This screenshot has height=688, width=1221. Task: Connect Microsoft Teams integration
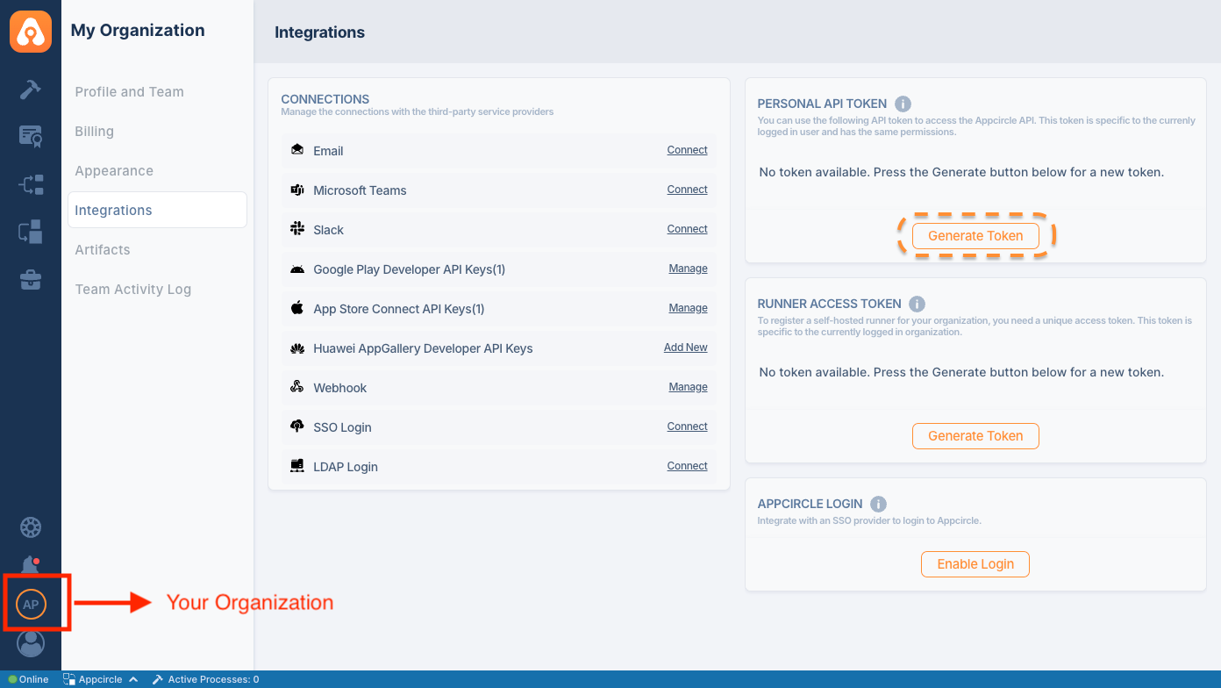pyautogui.click(x=687, y=190)
